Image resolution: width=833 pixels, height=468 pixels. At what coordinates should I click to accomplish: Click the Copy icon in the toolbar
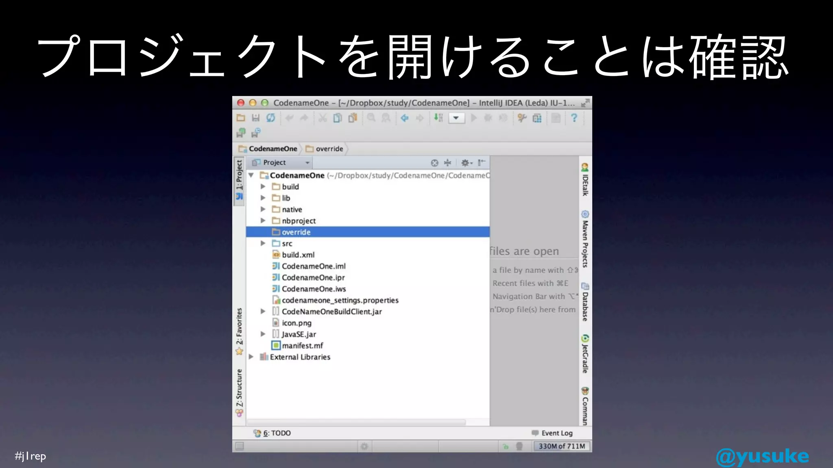coord(338,118)
